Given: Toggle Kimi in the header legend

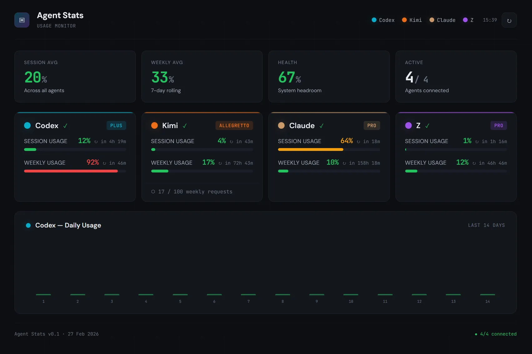Looking at the screenshot, I should coord(411,20).
